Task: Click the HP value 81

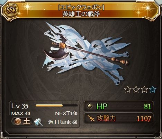Action: point(147,106)
